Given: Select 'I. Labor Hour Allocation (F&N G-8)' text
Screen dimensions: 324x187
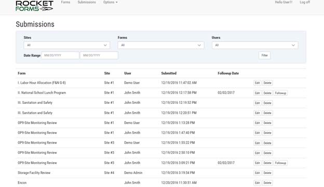Looking at the screenshot, I should (x=42, y=83).
